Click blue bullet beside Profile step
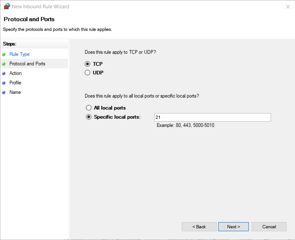The image size is (295, 240). point(4,83)
